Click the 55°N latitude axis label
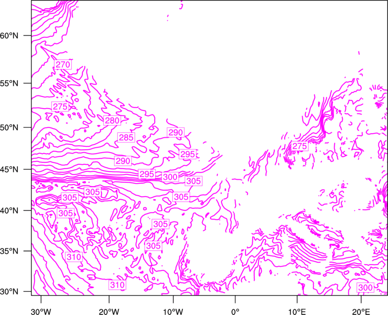 (9, 83)
